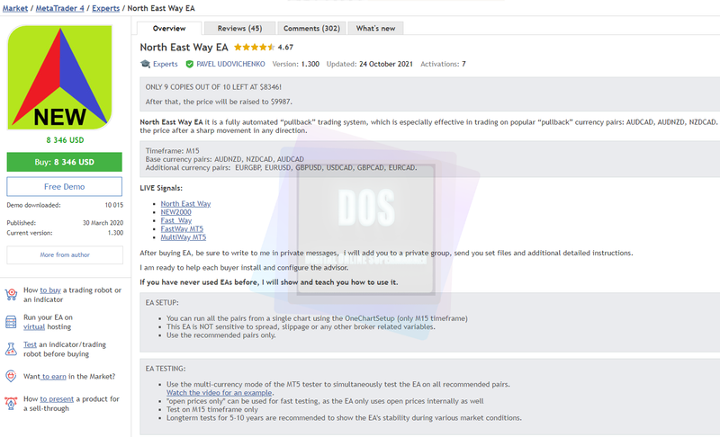Click the green verified shield icon

point(189,64)
